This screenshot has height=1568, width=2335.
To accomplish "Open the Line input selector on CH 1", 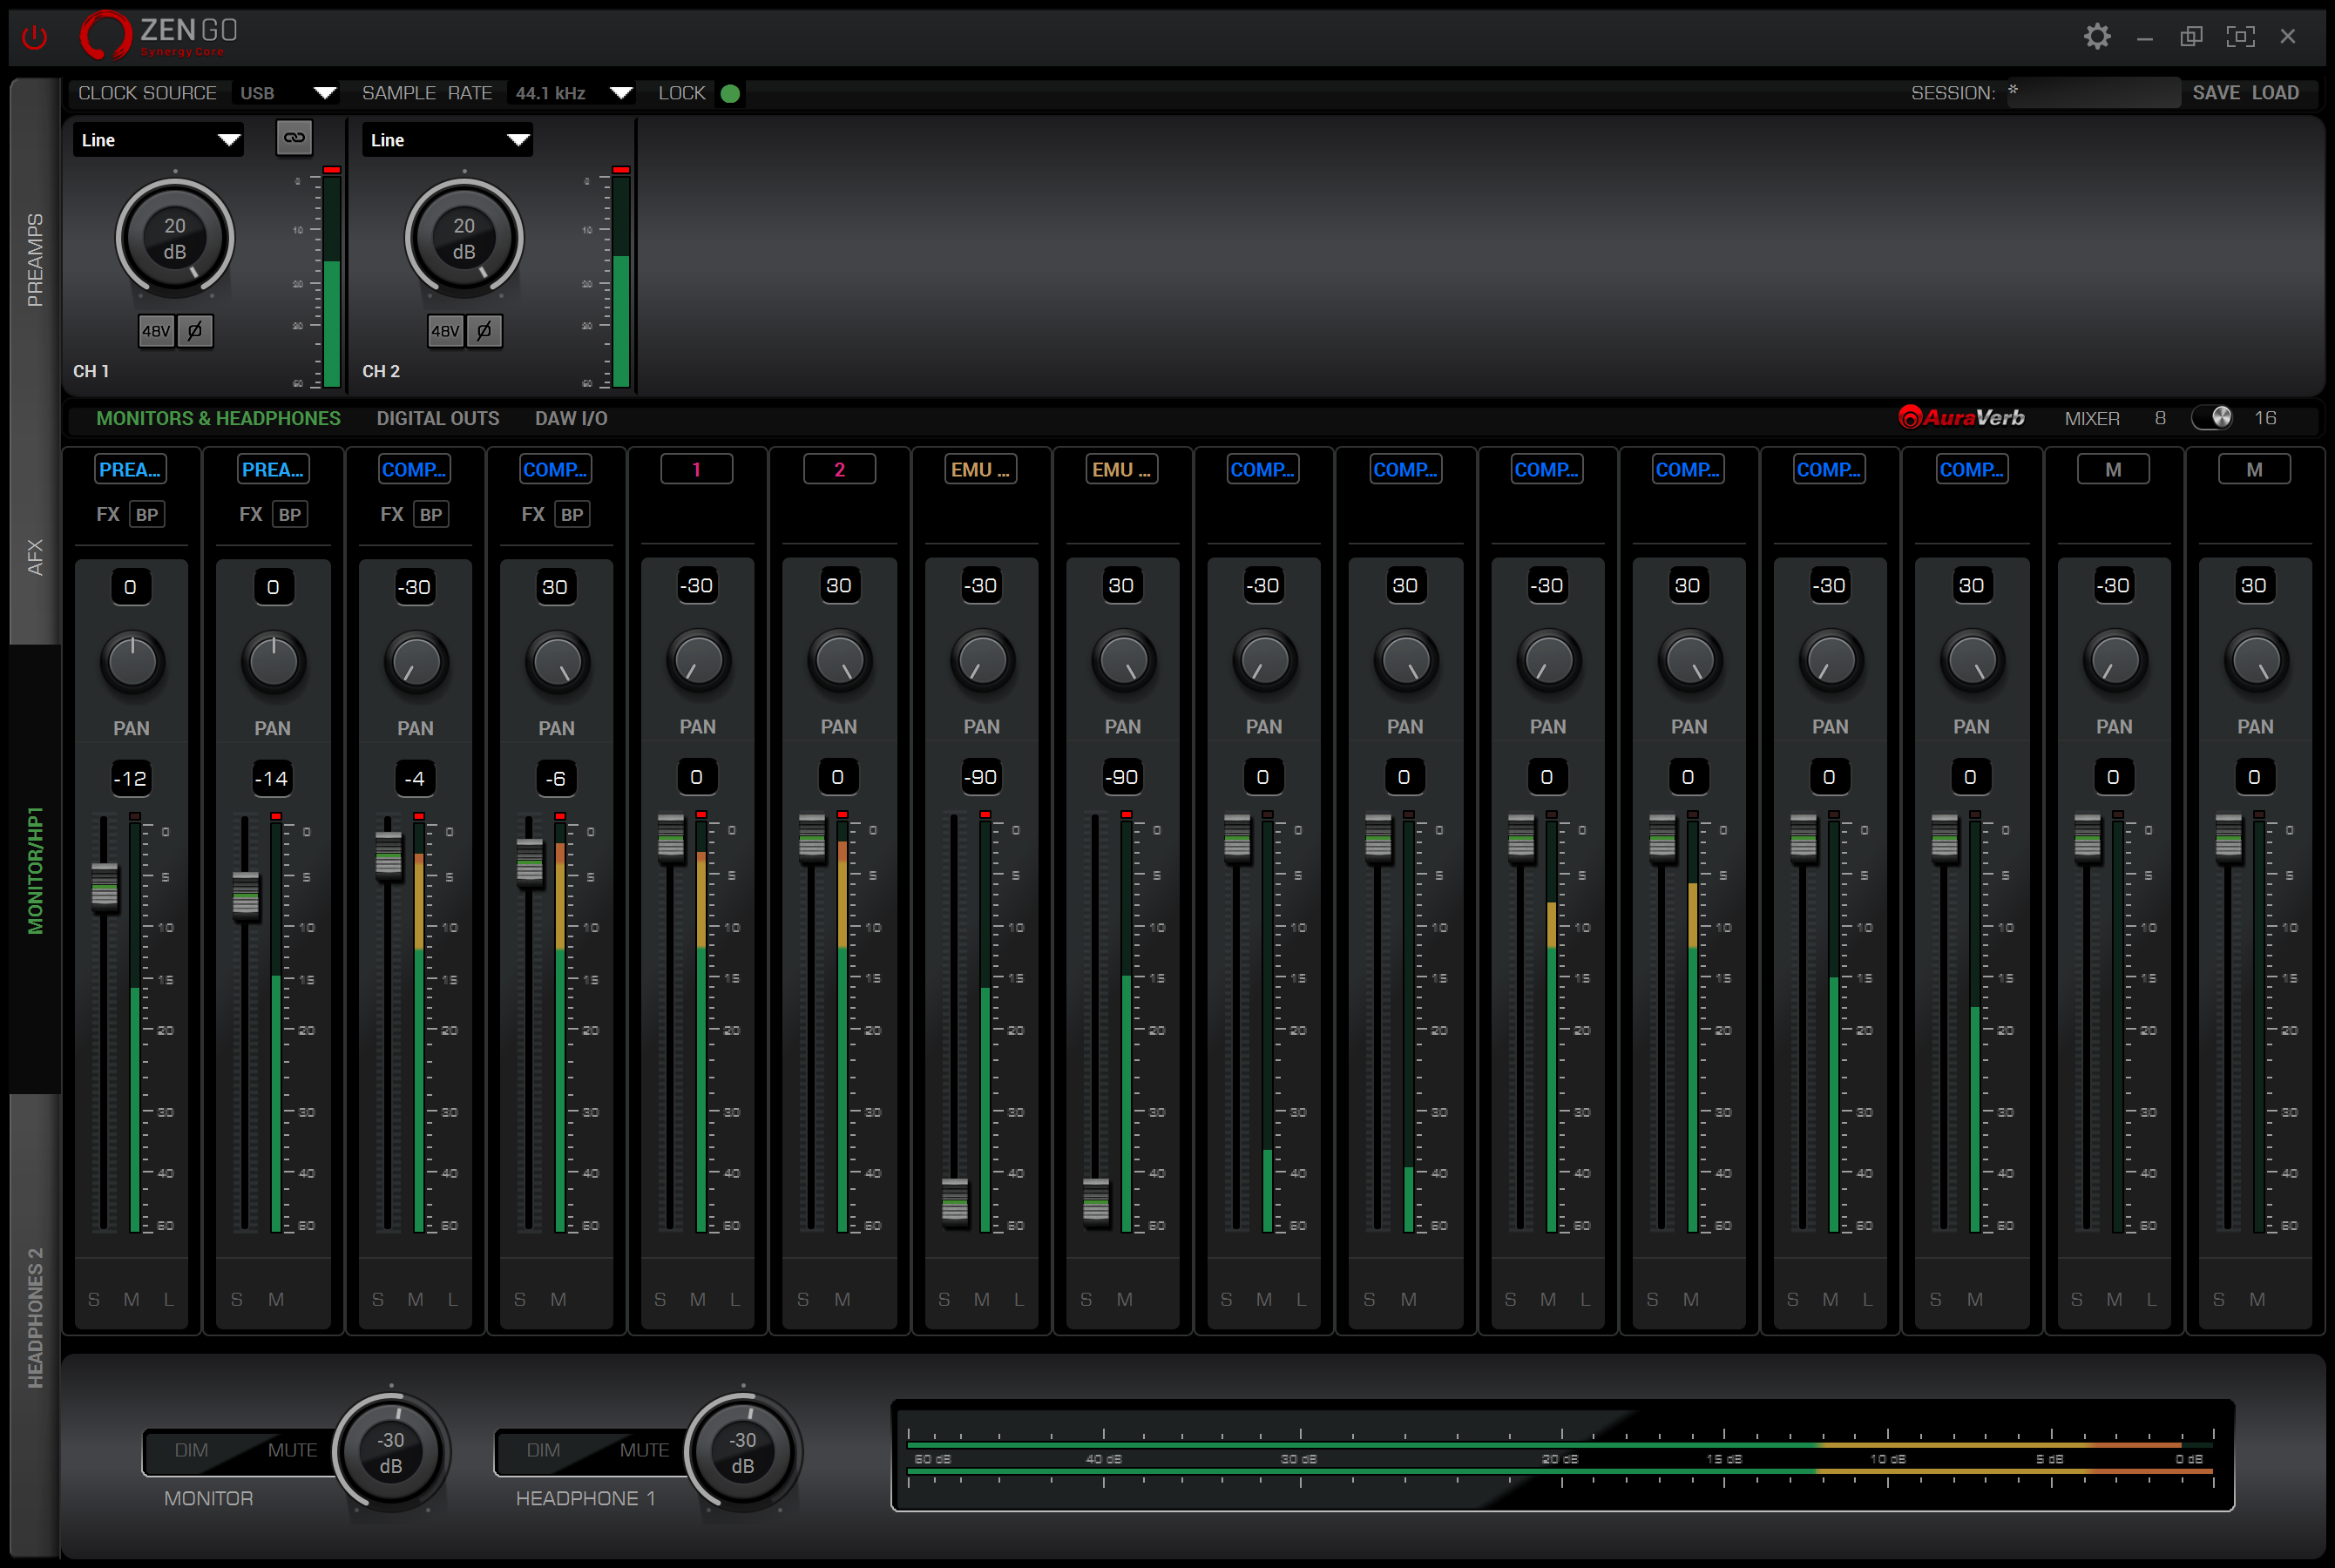I will [158, 139].
